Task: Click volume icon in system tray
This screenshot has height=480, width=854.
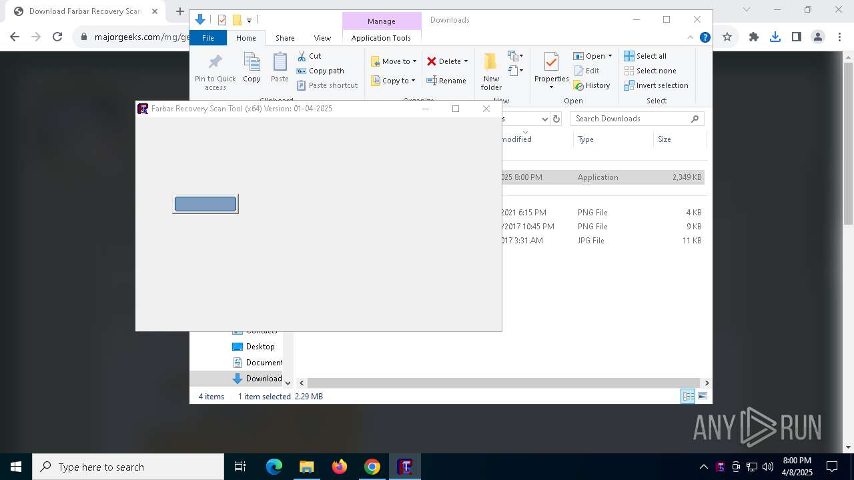Action: click(x=768, y=467)
